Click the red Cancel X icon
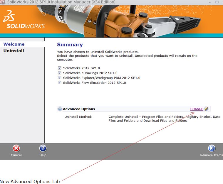 coord(16,148)
